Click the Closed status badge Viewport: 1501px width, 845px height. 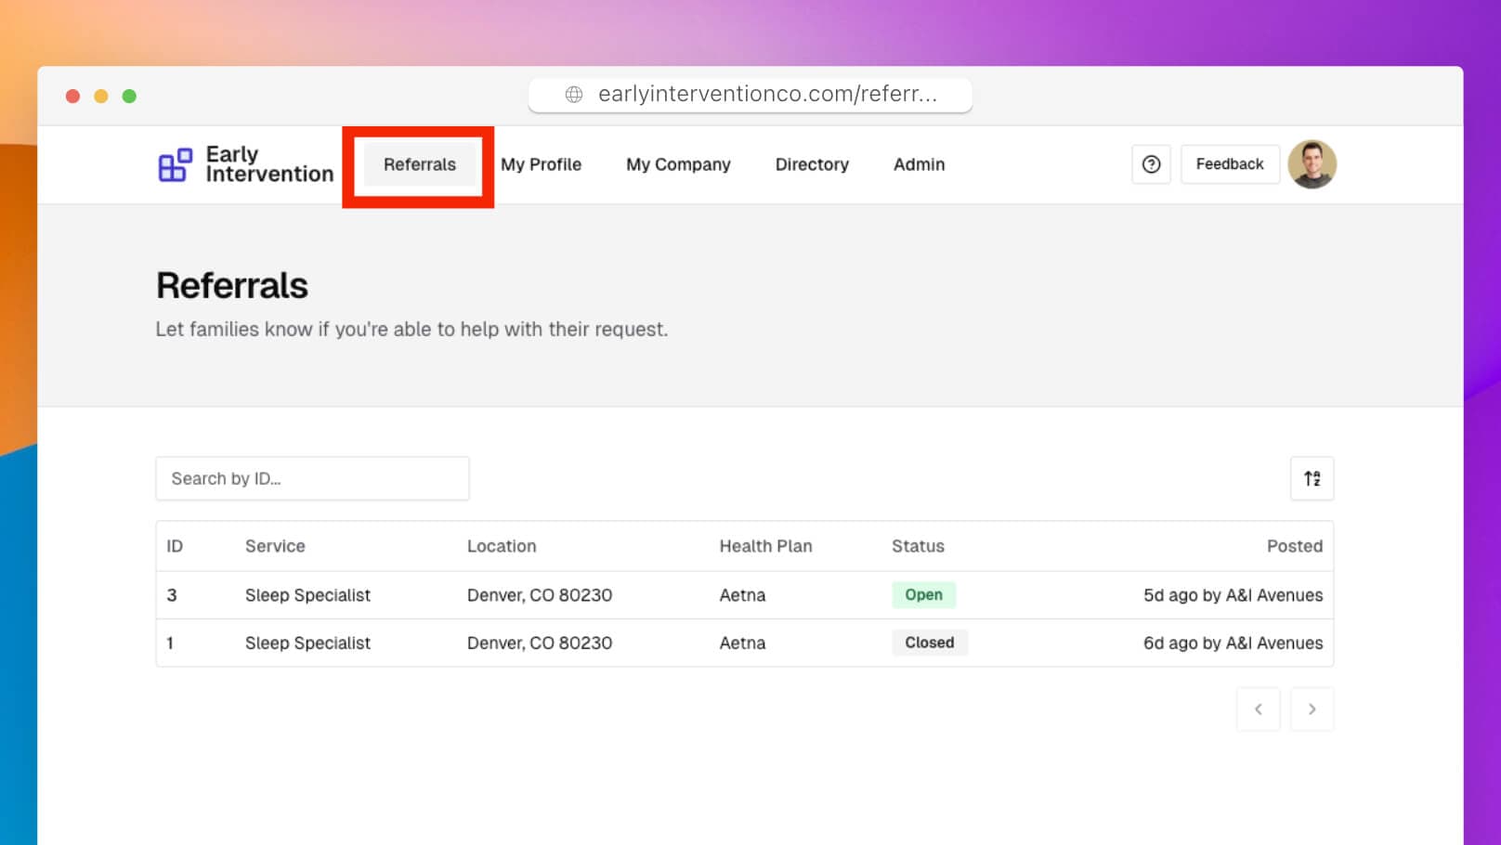(929, 643)
